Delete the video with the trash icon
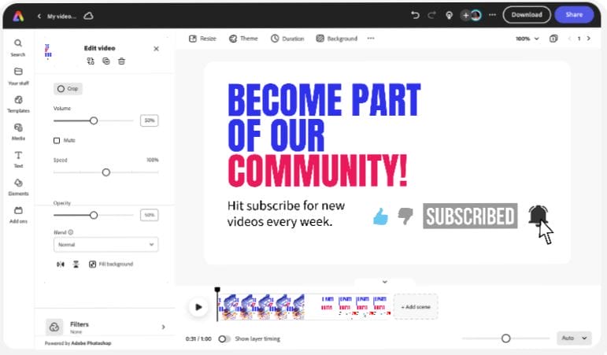Screen dimensions: 607x355 pos(121,61)
